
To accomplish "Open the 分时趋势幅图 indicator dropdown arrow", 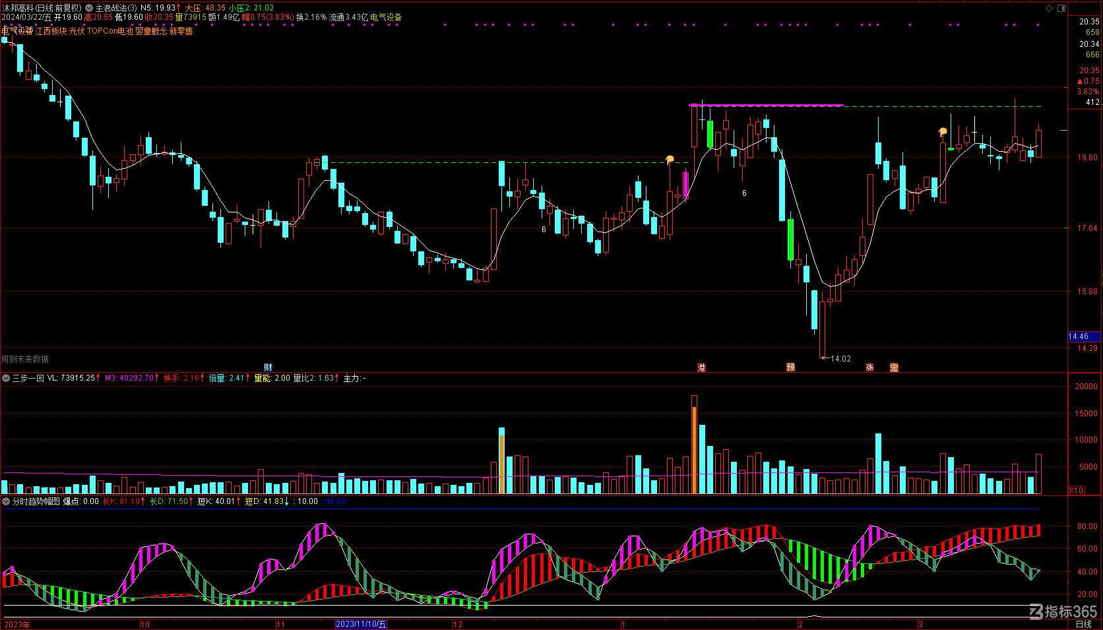I will [6, 501].
